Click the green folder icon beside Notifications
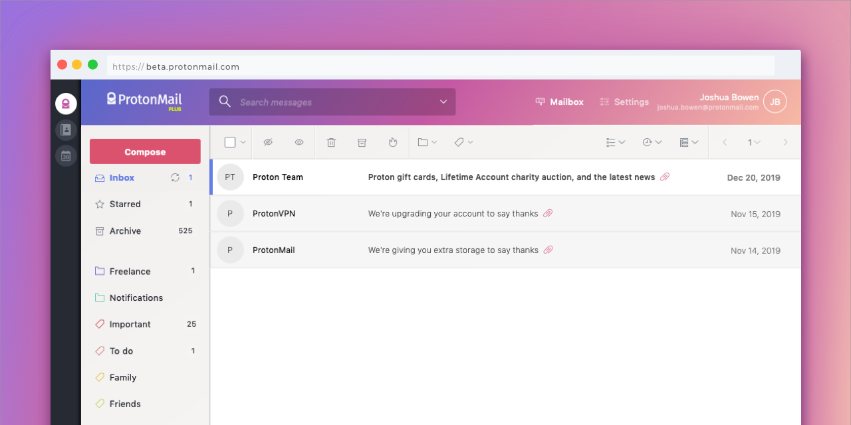Image resolution: width=851 pixels, height=425 pixels. click(100, 297)
